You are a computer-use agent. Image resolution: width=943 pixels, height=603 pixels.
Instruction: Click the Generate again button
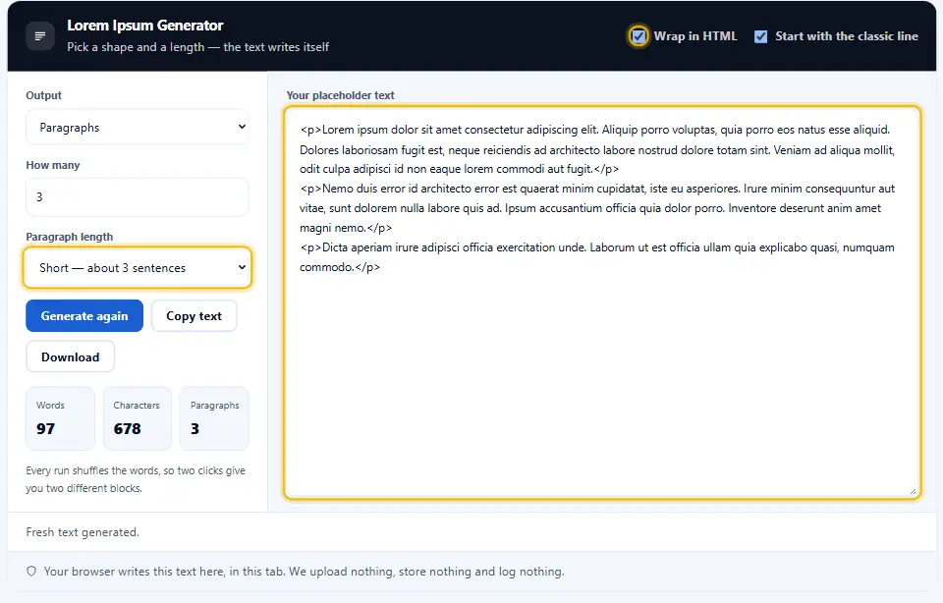coord(84,315)
